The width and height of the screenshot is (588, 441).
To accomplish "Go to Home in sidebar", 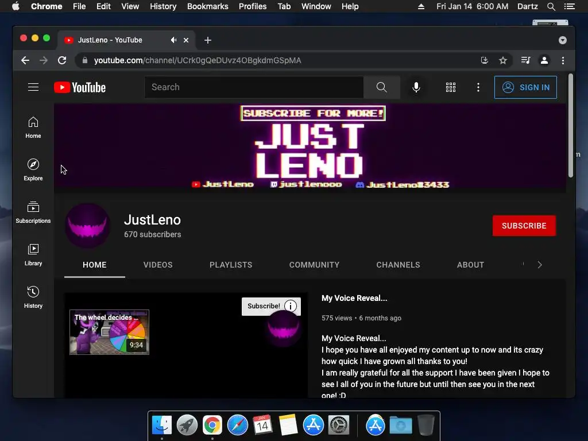I will pyautogui.click(x=33, y=127).
